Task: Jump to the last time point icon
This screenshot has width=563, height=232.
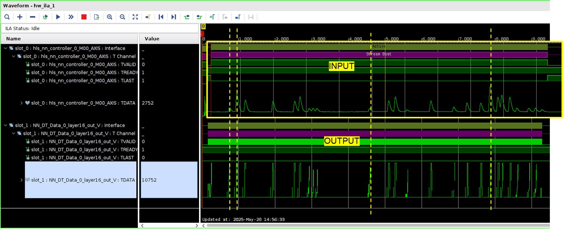Action: click(x=174, y=17)
